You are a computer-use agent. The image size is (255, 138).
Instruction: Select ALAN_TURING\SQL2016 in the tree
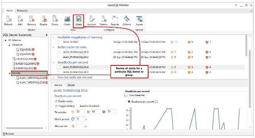point(32,83)
